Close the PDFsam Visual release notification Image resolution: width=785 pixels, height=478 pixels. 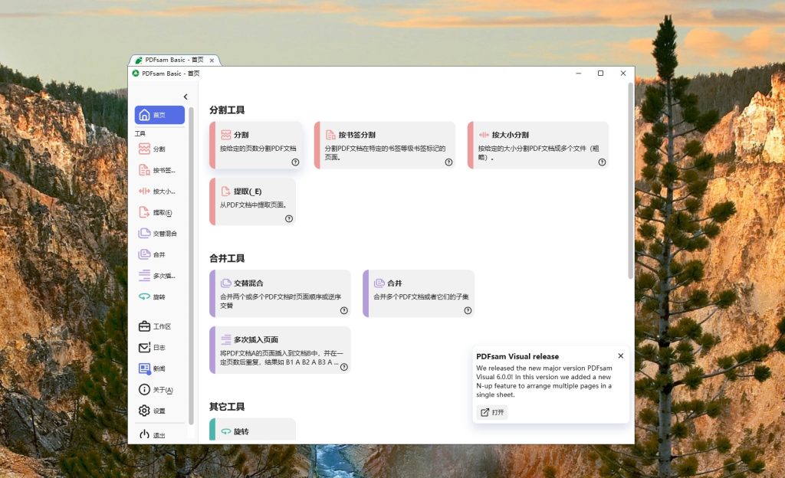pyautogui.click(x=621, y=356)
